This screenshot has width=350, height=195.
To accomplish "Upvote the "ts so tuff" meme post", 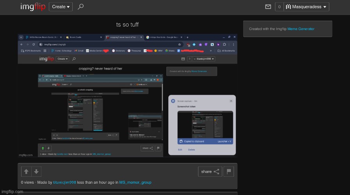I will [x=26, y=172].
